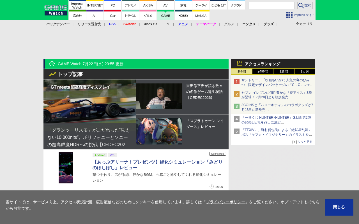
Task: Open the Car Watch tab
Action: (x=112, y=15)
